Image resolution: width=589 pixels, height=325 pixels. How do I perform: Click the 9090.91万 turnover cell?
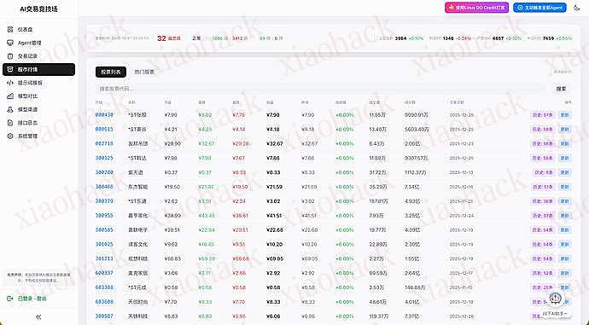click(417, 115)
